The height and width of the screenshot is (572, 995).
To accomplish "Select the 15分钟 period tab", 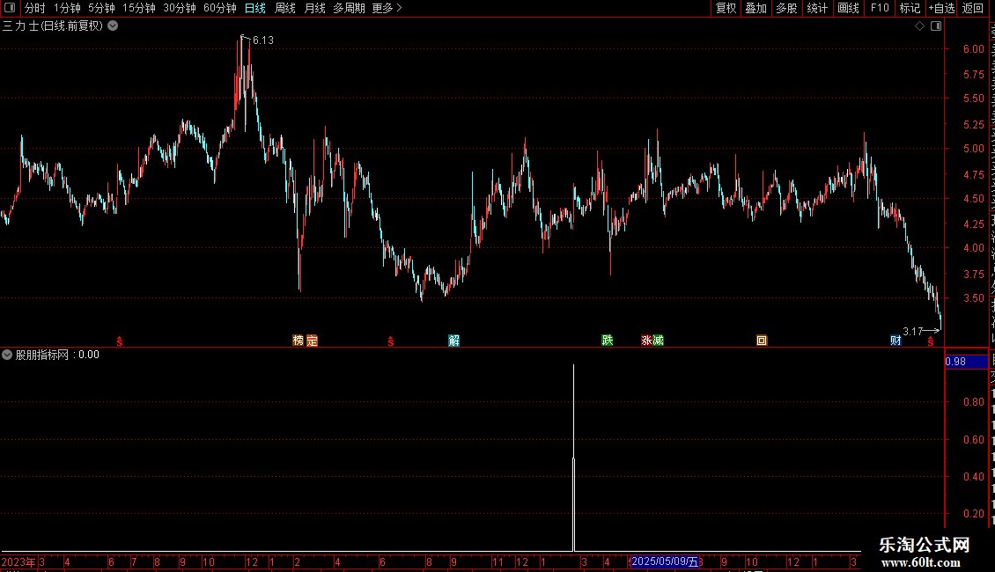I will pos(139,8).
